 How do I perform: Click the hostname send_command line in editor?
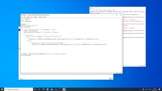pyautogui.click(x=43, y=54)
